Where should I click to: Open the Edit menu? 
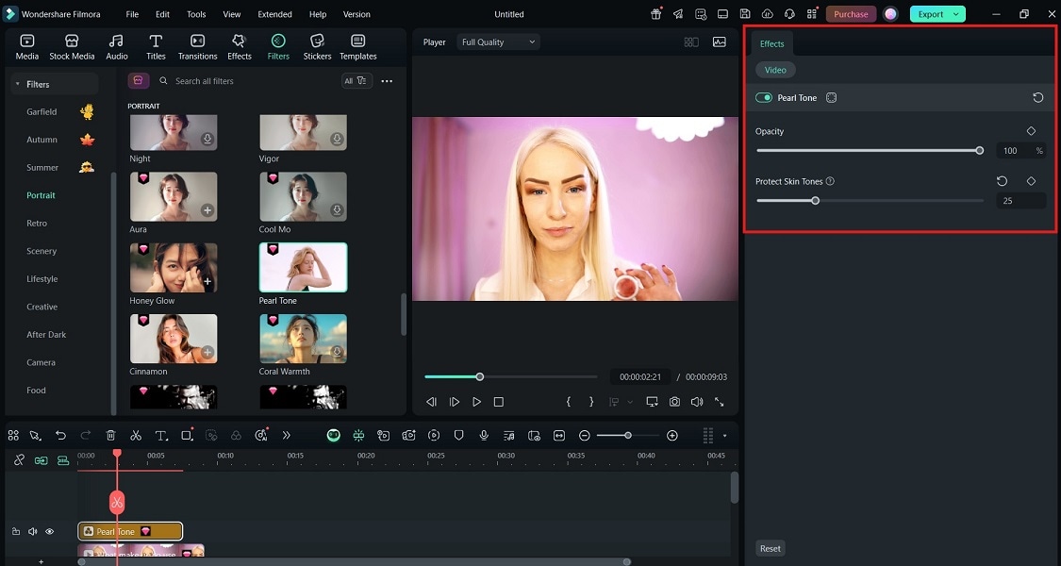tap(162, 14)
